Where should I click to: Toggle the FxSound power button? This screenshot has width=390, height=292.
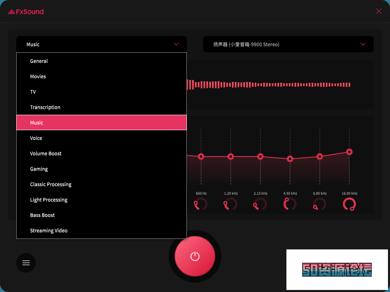pos(195,256)
